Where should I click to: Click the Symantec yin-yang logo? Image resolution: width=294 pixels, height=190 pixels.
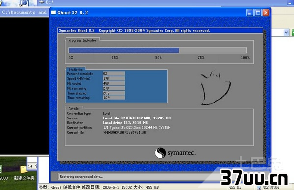point(160,153)
